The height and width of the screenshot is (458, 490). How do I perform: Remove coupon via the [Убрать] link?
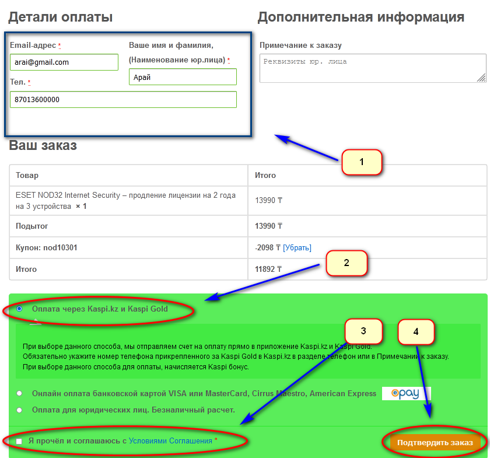pos(297,247)
